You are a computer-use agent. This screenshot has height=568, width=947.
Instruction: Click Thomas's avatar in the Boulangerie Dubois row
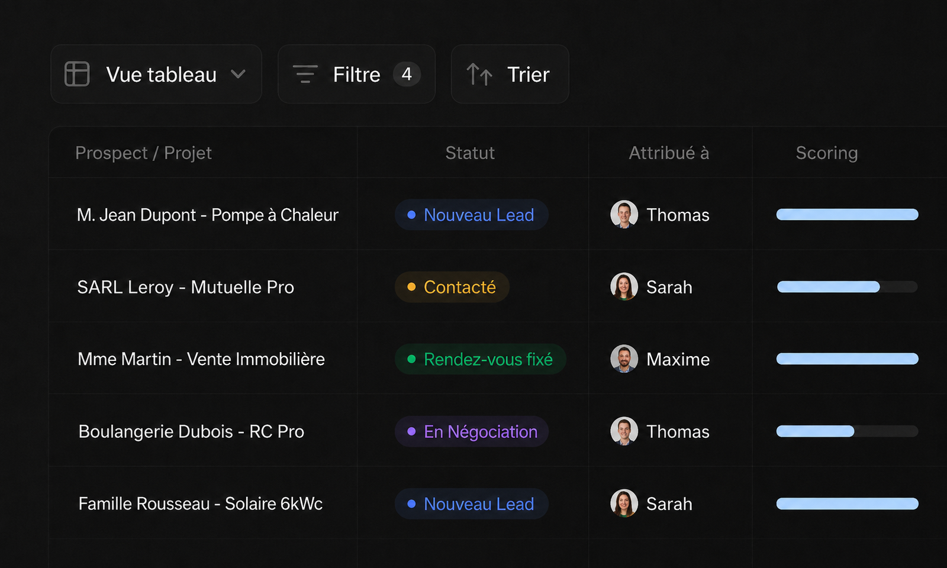tap(624, 431)
